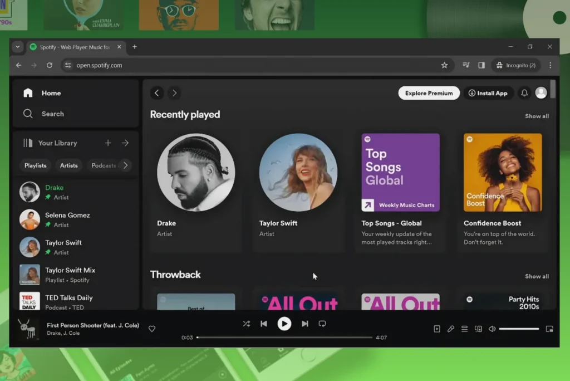This screenshot has height=381, width=570.
Task: Open Drake artist in library list
Action: [76, 192]
